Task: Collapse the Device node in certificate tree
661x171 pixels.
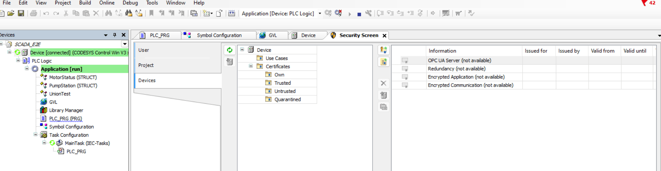Action: pyautogui.click(x=242, y=50)
